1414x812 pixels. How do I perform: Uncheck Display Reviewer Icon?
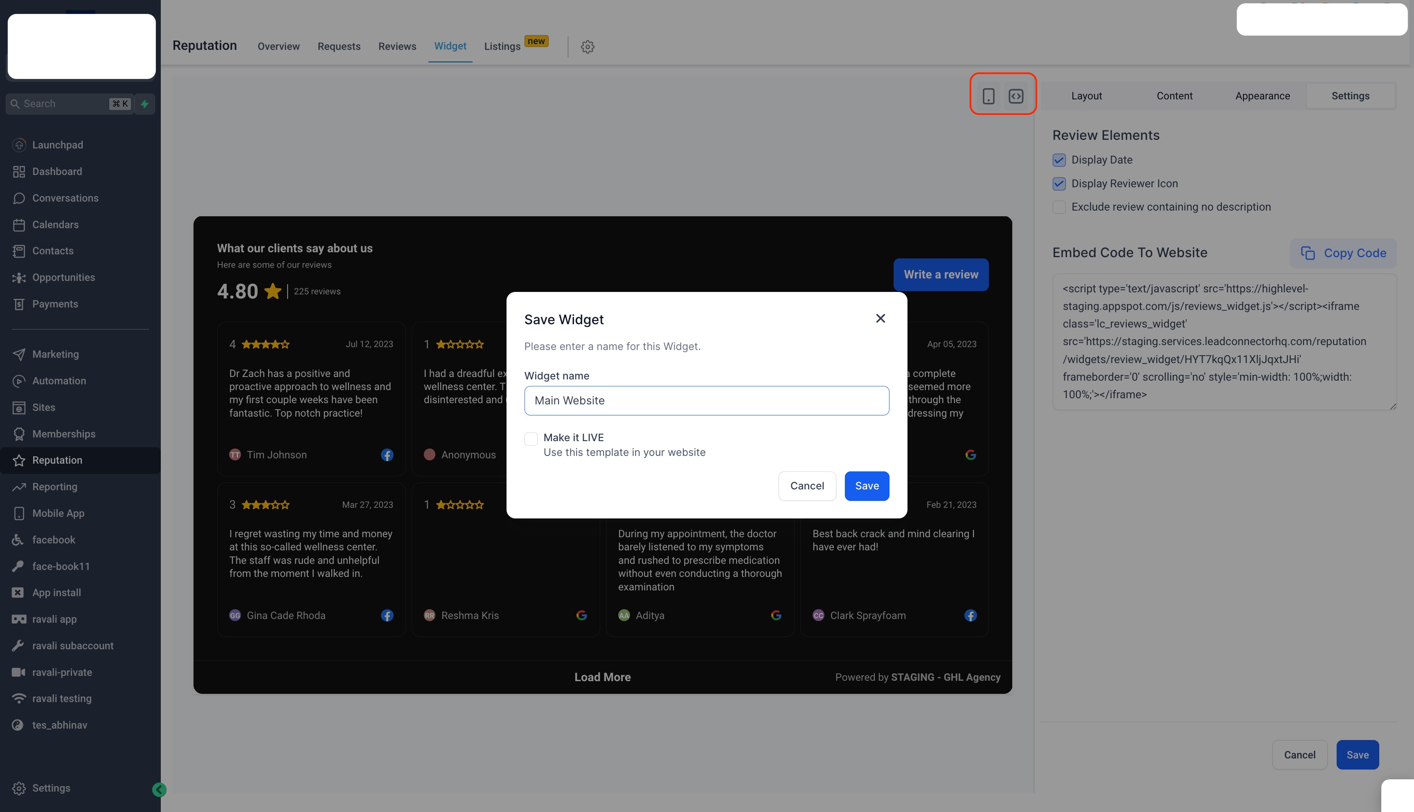pyautogui.click(x=1058, y=184)
